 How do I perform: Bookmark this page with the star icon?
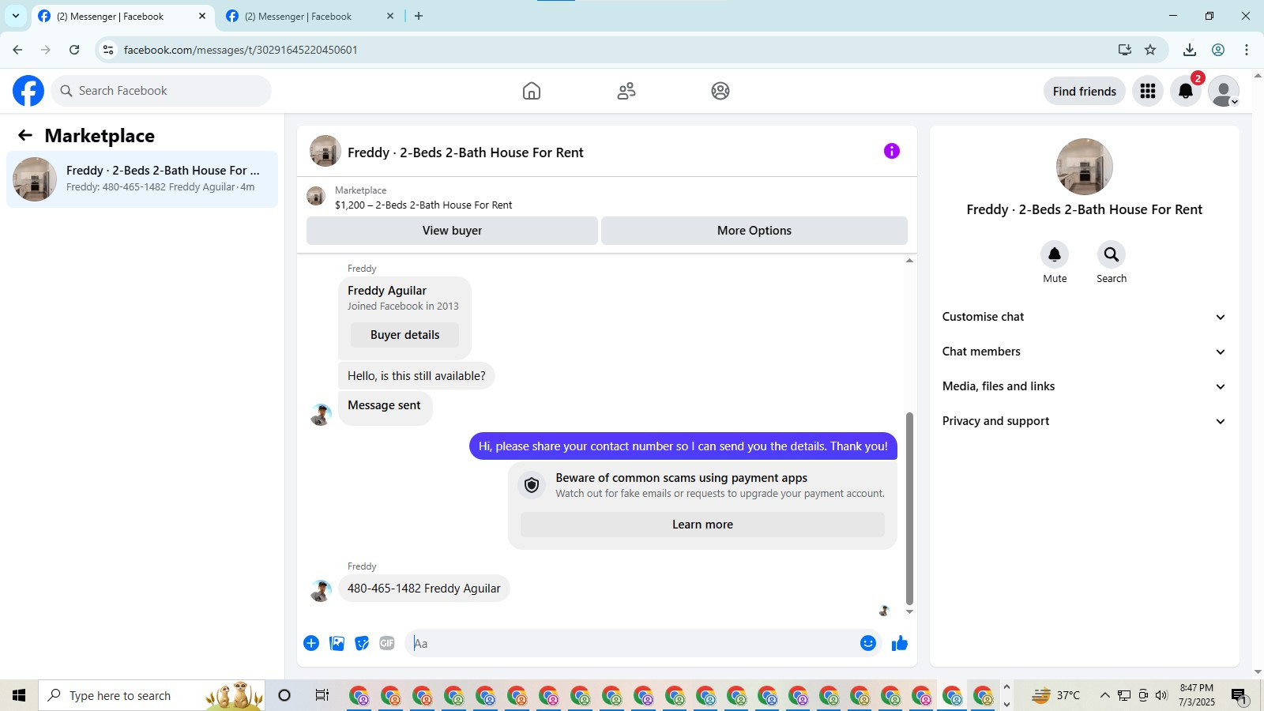(x=1150, y=50)
